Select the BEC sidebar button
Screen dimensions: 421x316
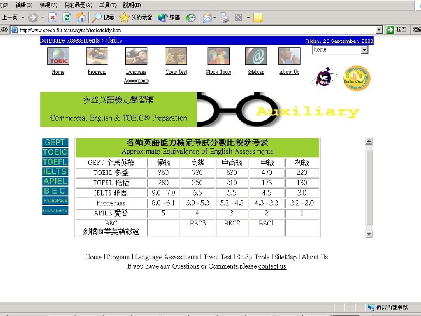[x=55, y=191]
